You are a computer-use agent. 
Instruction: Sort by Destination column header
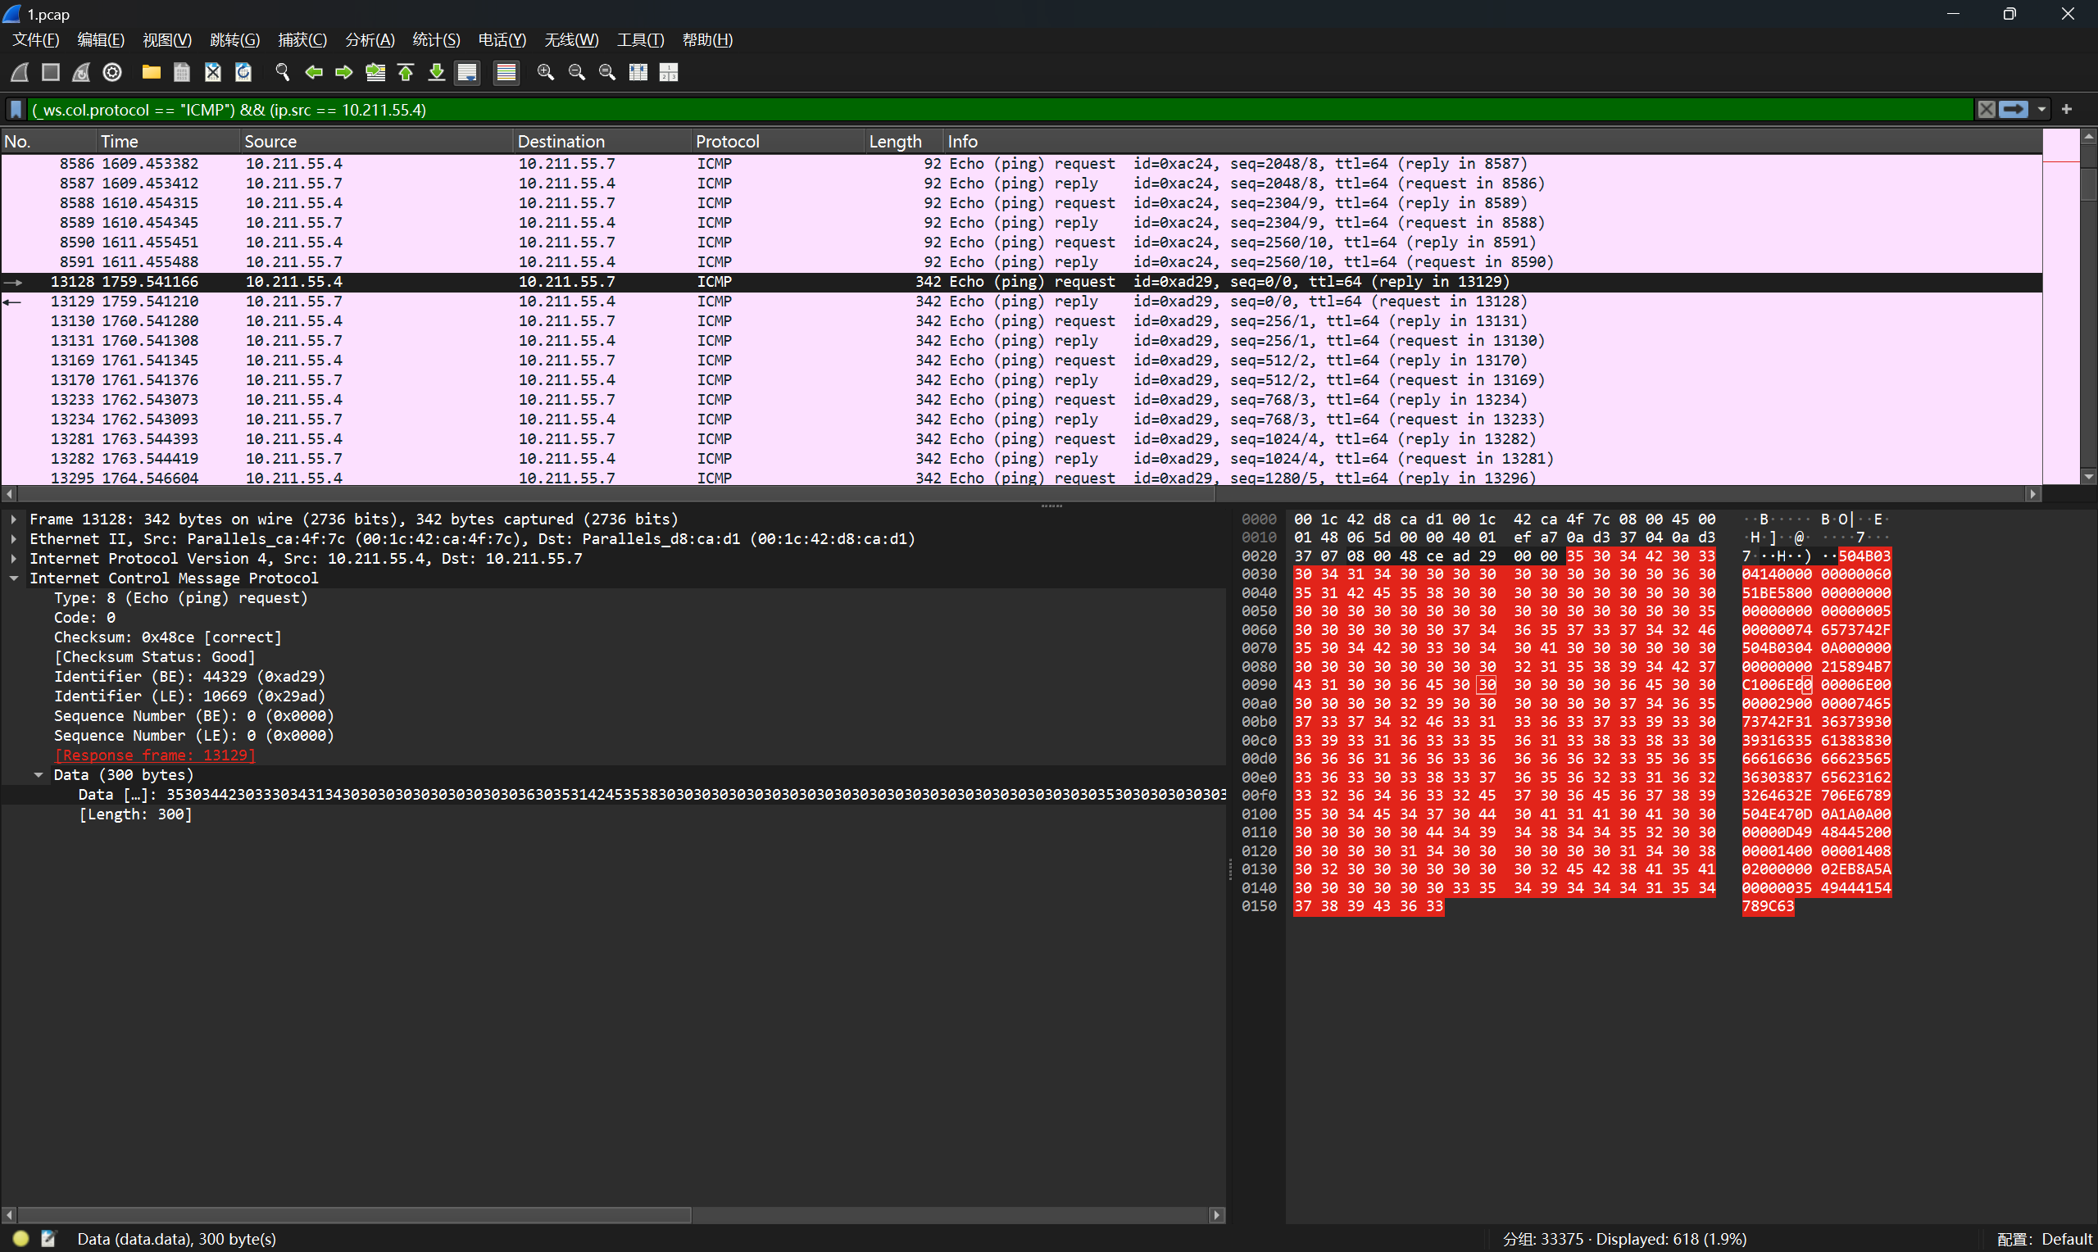click(603, 142)
